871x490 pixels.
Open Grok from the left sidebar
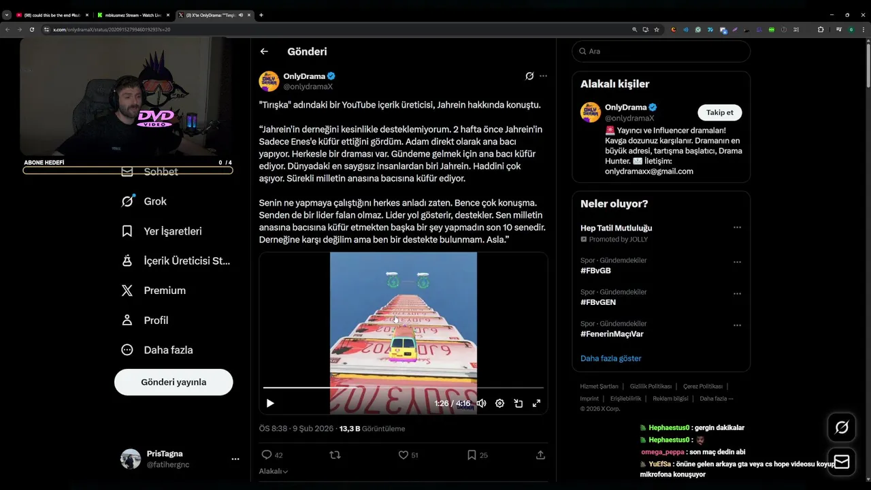[x=144, y=201]
